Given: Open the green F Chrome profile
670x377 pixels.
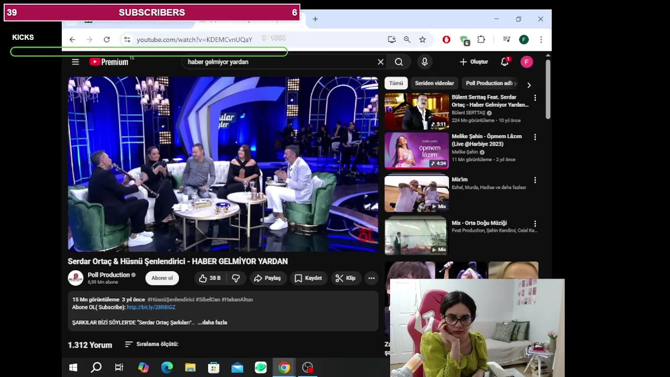Looking at the screenshot, I should pyautogui.click(x=524, y=40).
